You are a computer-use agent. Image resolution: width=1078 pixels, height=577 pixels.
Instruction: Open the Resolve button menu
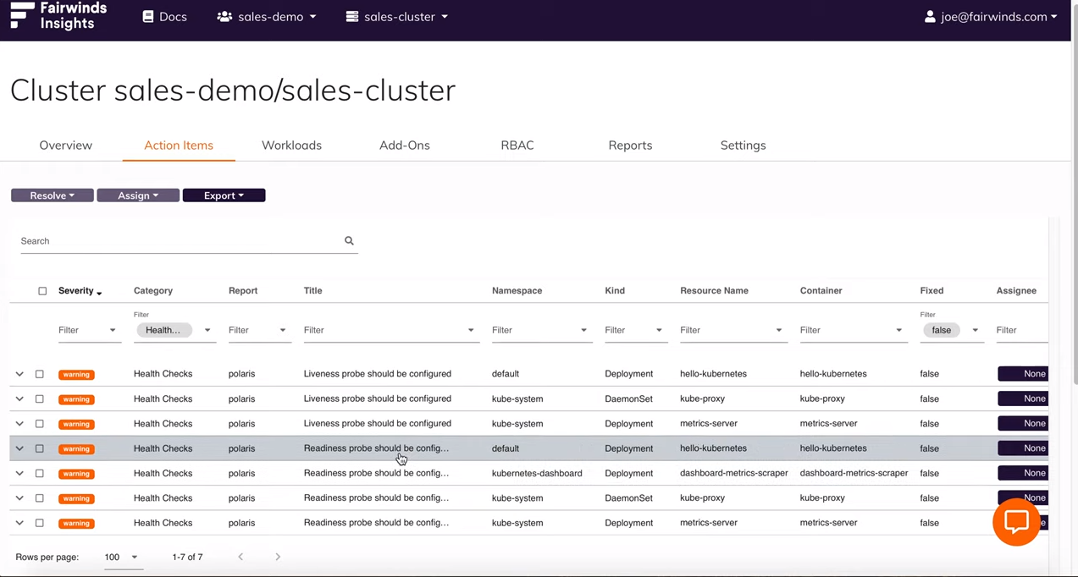tap(53, 195)
